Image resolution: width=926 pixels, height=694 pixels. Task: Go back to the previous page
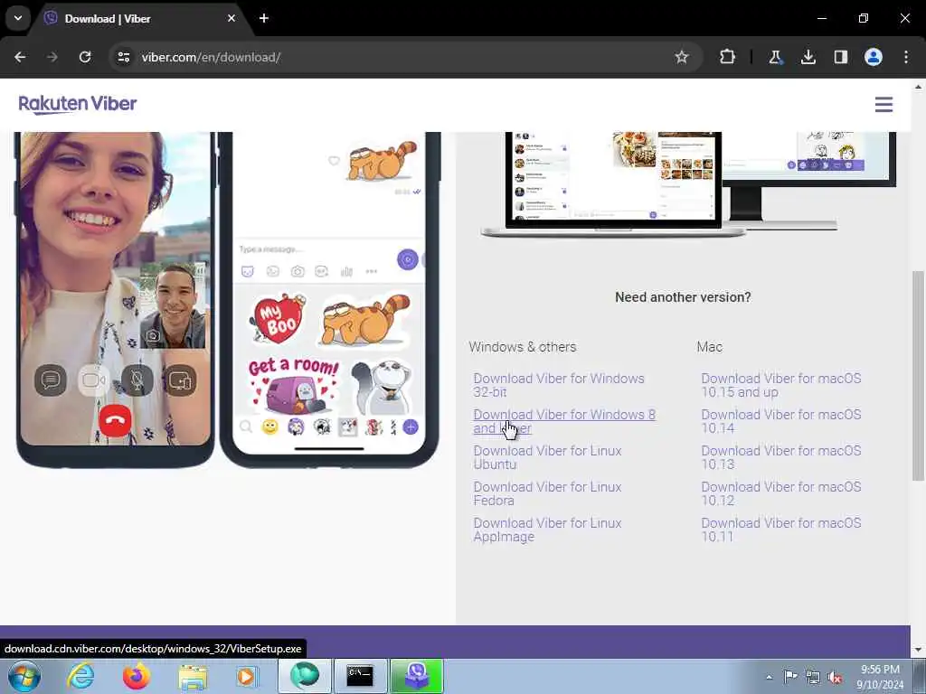(x=20, y=57)
